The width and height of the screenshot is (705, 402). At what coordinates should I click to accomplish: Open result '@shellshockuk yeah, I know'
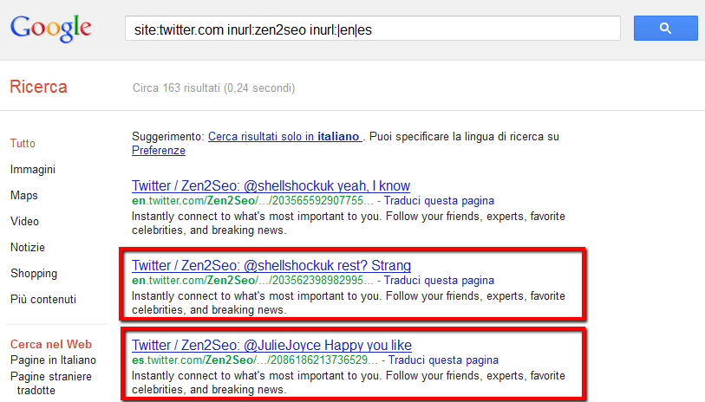[271, 186]
